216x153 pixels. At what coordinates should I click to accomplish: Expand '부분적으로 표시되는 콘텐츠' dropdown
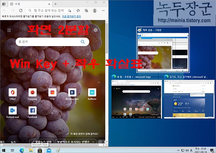[76, 141]
